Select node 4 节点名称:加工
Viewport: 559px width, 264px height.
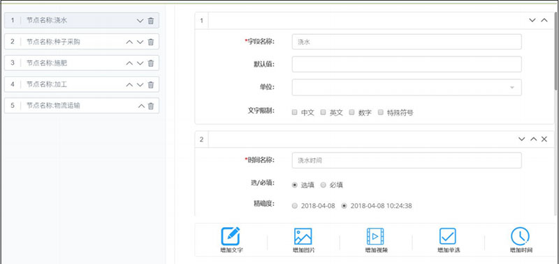82,84
